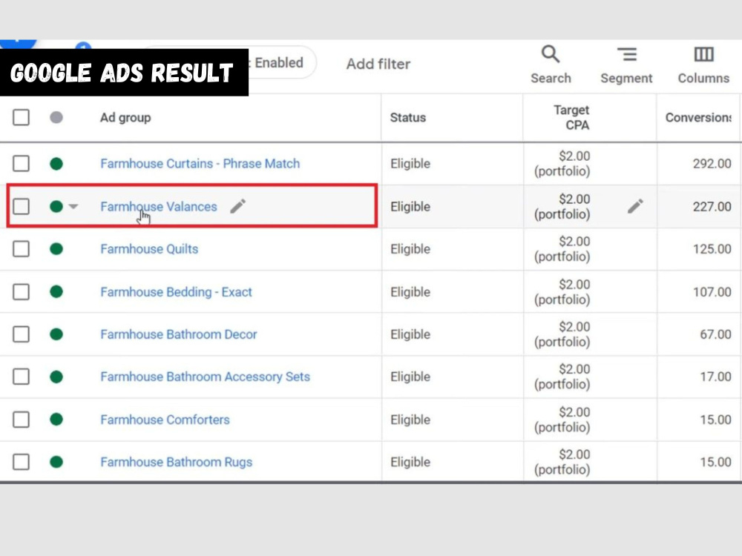Click the Eligible status for Farmhouse Bathroom Decor

coord(410,334)
